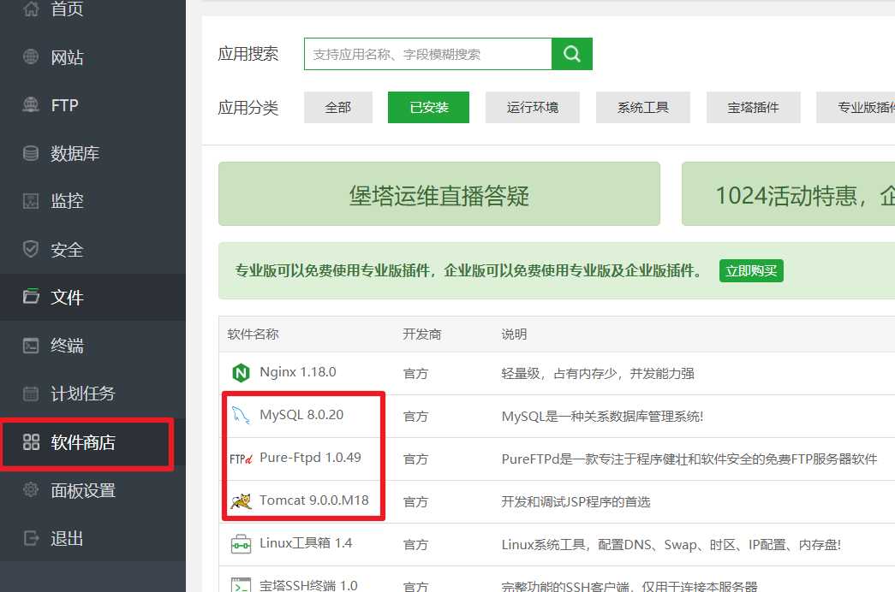Viewport: 895px width, 592px height.
Task: Click the monitor chart icon beside 监控
Action: (x=31, y=201)
